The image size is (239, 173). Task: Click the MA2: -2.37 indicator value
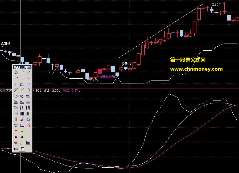(x=71, y=91)
